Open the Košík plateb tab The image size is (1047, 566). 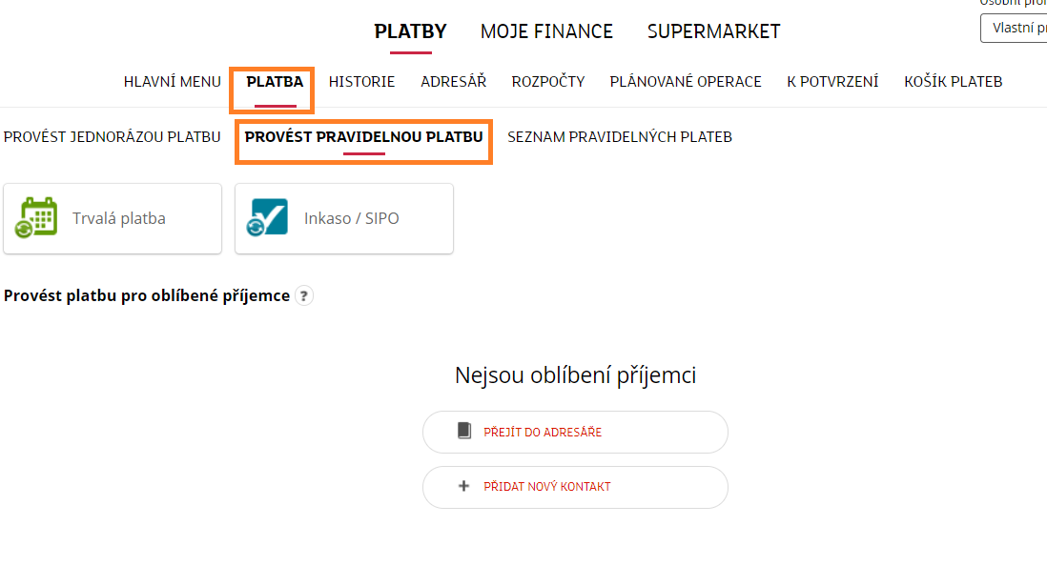coord(953,81)
